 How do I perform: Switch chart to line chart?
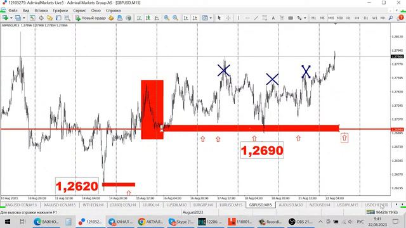click(157, 18)
